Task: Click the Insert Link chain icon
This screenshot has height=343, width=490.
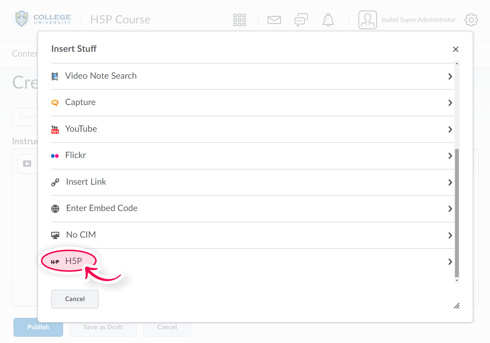Action: click(x=55, y=182)
